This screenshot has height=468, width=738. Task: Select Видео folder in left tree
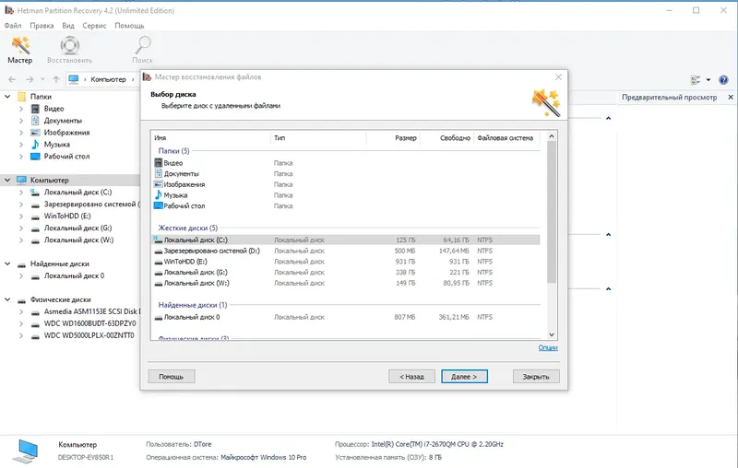[x=54, y=109]
